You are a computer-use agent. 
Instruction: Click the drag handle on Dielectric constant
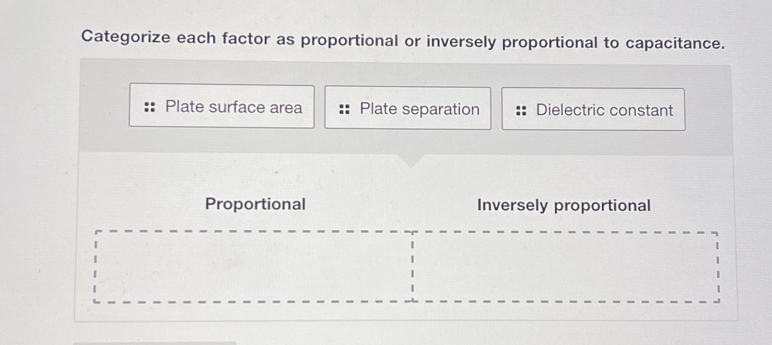coord(521,111)
